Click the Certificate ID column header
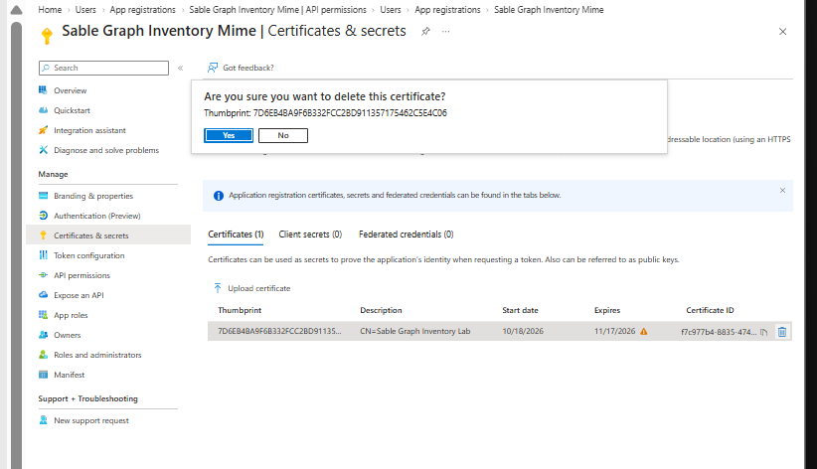The image size is (817, 469). click(710, 310)
